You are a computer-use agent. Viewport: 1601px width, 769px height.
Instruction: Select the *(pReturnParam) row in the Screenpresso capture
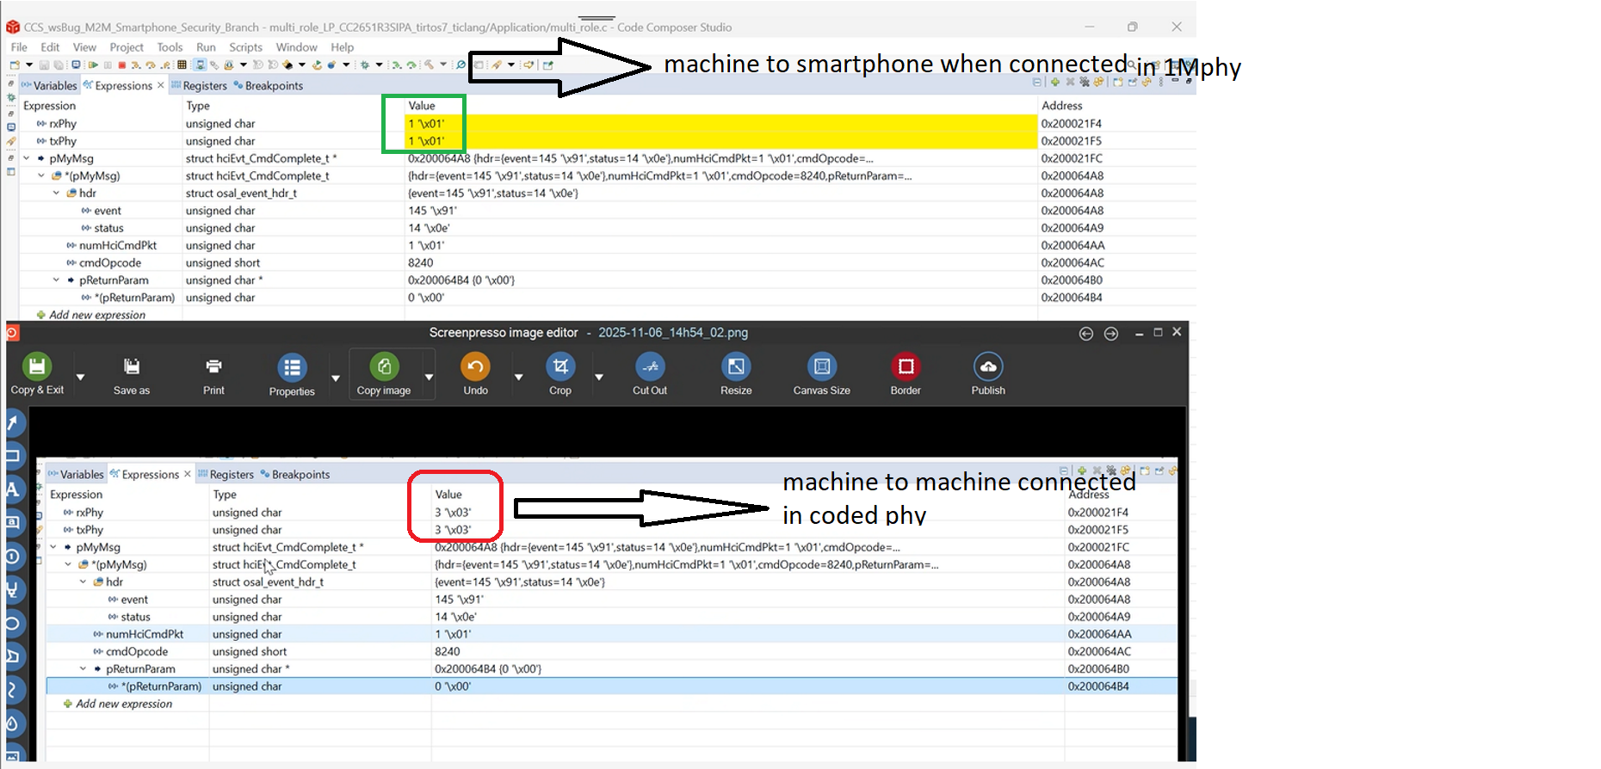[612, 686]
